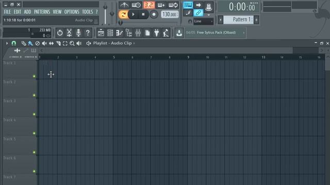Adjust the main volume slider
The width and height of the screenshot is (330, 185).
(105, 14)
